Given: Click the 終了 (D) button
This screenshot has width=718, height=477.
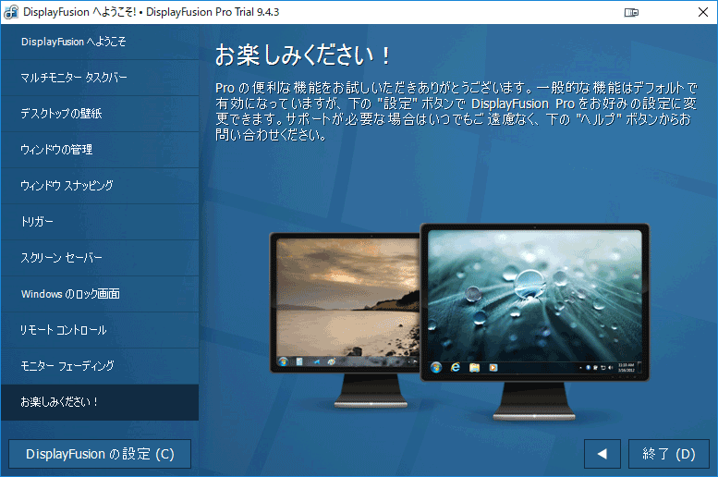Looking at the screenshot, I should click(x=668, y=454).
